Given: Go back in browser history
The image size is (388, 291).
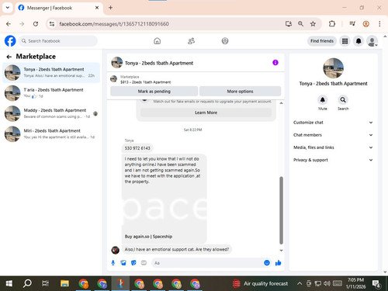Looking at the screenshot, I should click(9, 24).
